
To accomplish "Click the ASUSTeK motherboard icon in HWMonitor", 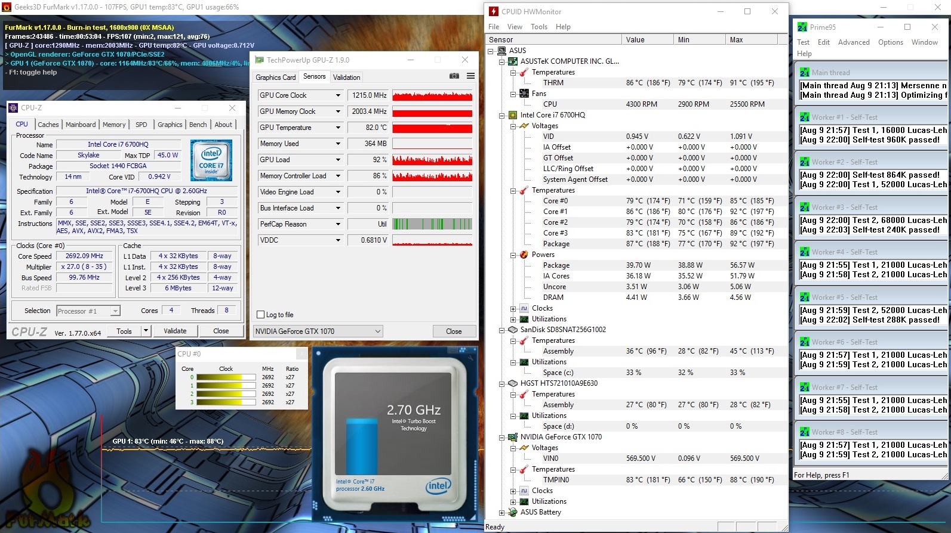I will coord(513,61).
